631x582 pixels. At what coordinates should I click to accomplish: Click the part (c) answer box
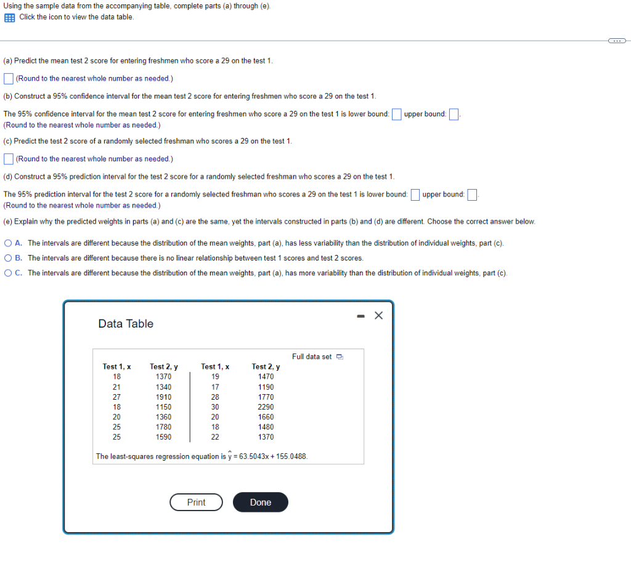(8, 158)
